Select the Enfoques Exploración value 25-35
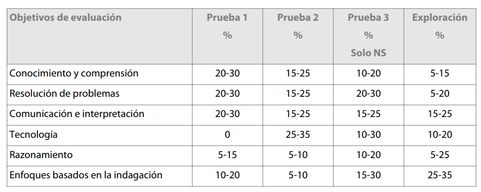The image size is (481, 192). [x=440, y=175]
